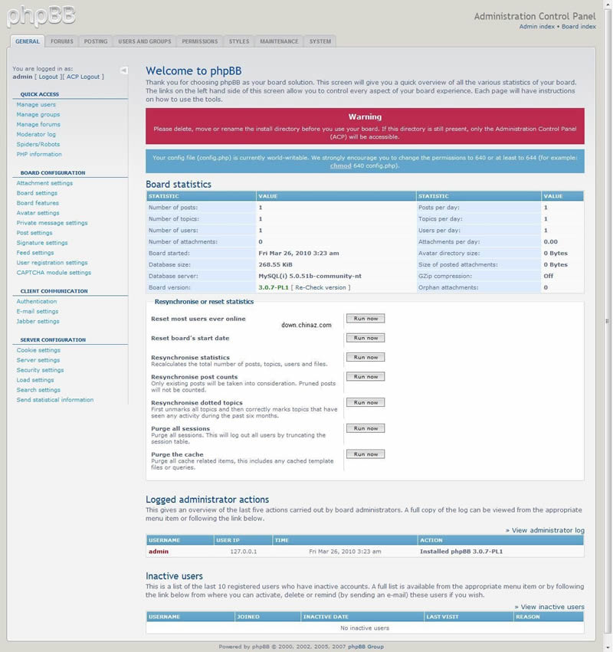Open the Maintenance tab
The image size is (613, 652).
[x=279, y=41]
